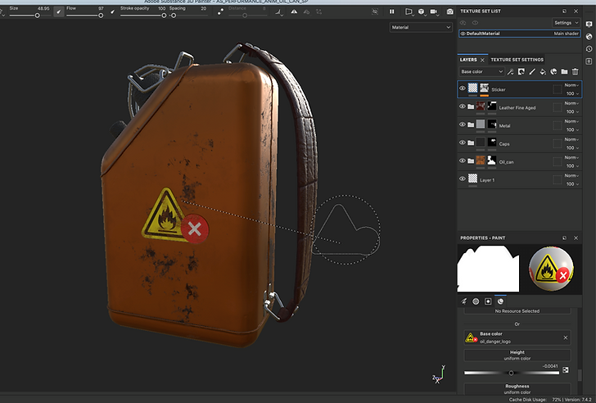Click the Height uniform color button

517,355
